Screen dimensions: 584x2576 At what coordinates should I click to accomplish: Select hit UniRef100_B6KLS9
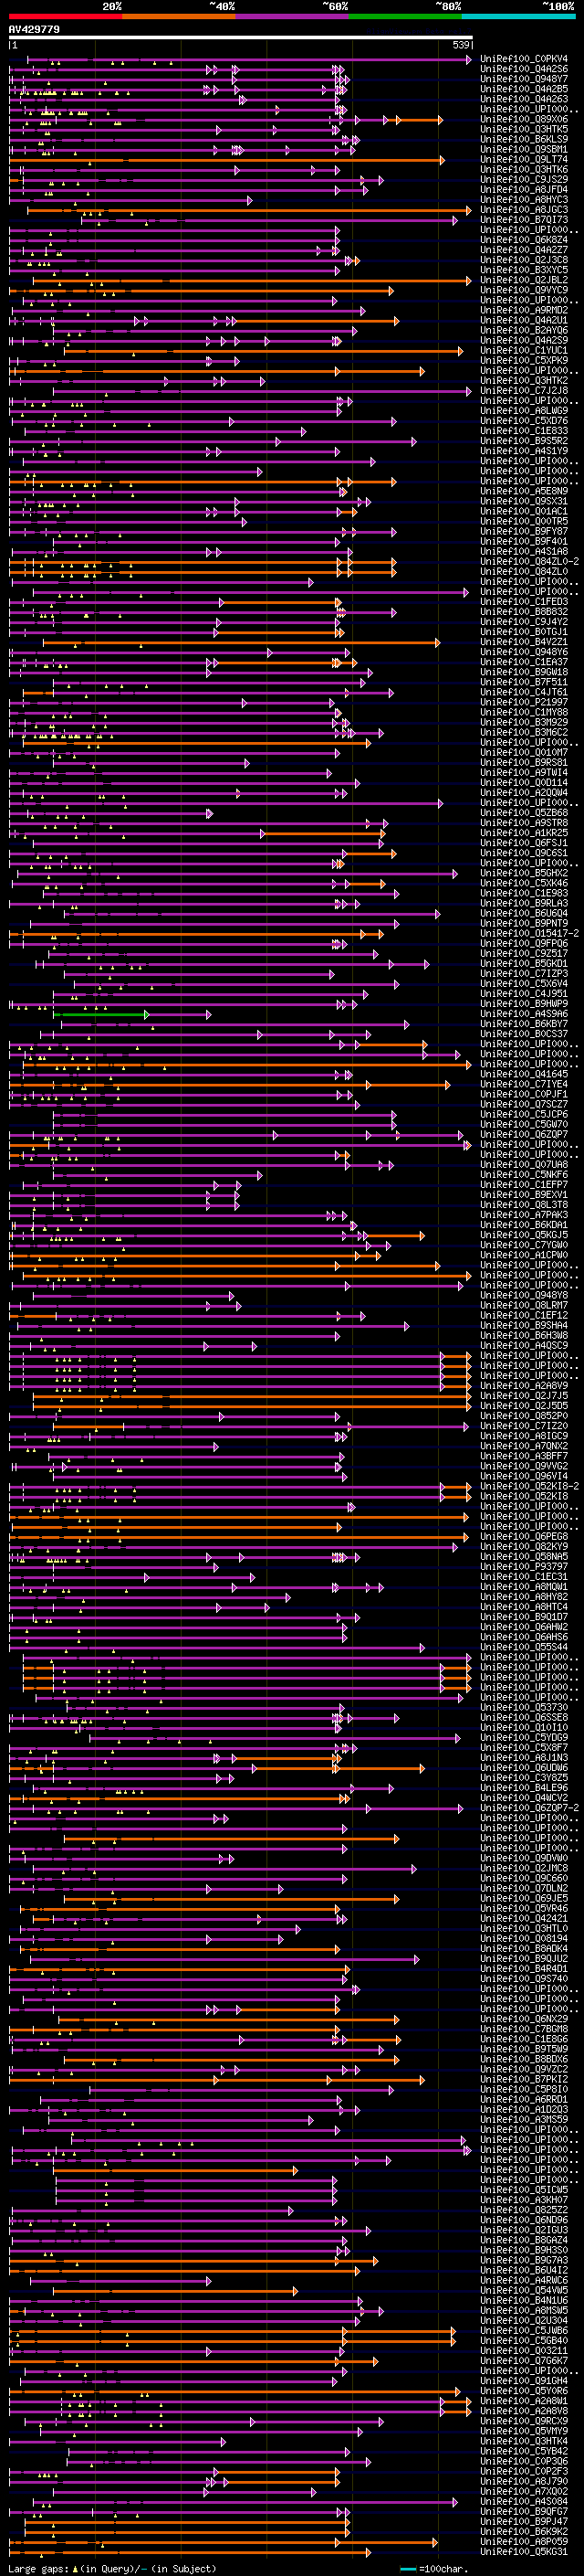click(524, 139)
